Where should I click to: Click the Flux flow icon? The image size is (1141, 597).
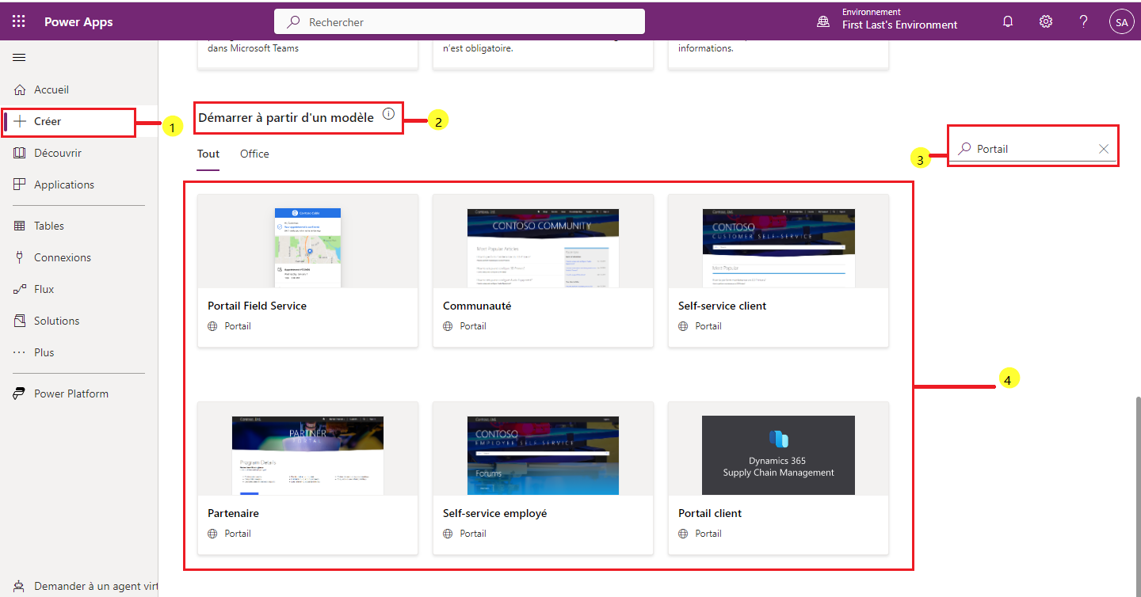click(20, 289)
